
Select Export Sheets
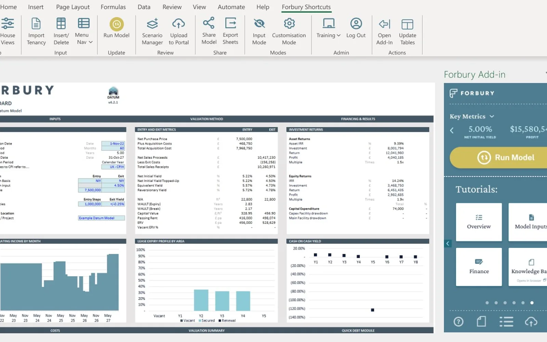click(x=230, y=31)
